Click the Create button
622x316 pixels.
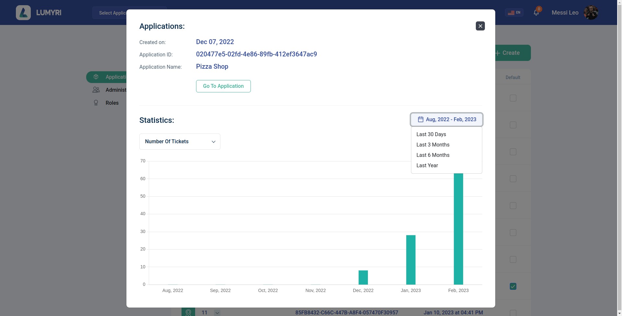[x=513, y=53]
